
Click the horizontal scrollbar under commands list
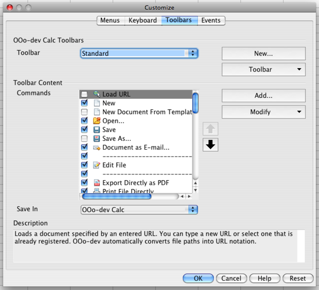pos(117,196)
